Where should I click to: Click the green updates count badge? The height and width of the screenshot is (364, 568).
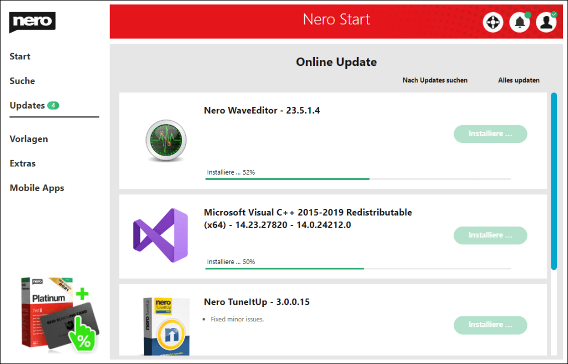click(53, 105)
